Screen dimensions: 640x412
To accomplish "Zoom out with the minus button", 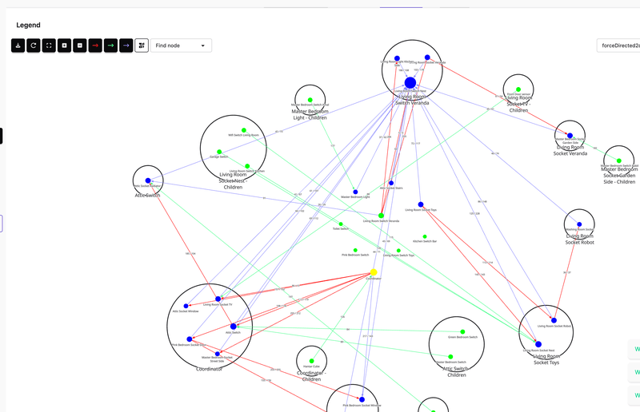I will (80, 46).
